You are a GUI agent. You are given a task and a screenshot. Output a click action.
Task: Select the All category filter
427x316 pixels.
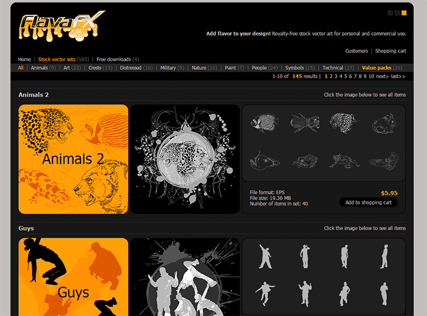coord(21,68)
